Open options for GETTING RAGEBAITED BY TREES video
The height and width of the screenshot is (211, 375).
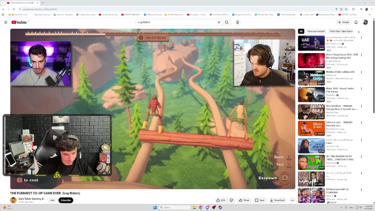[361, 157]
